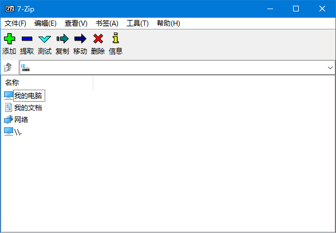Open the 书签(A) bookmarks menu
Image resolution: width=336 pixels, height=233 pixels.
(107, 23)
